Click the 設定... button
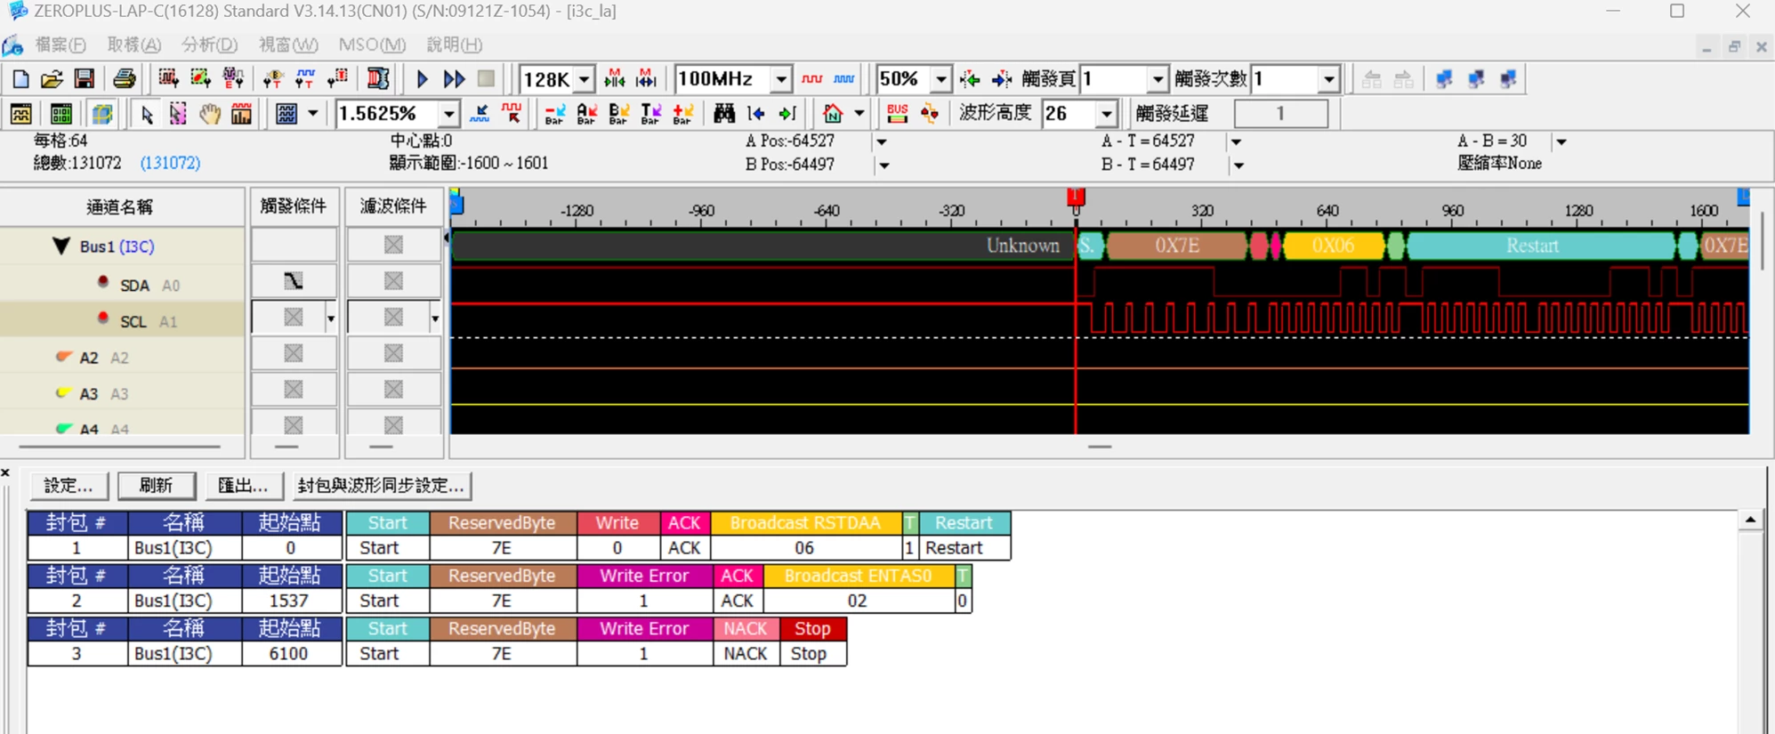 coord(69,486)
